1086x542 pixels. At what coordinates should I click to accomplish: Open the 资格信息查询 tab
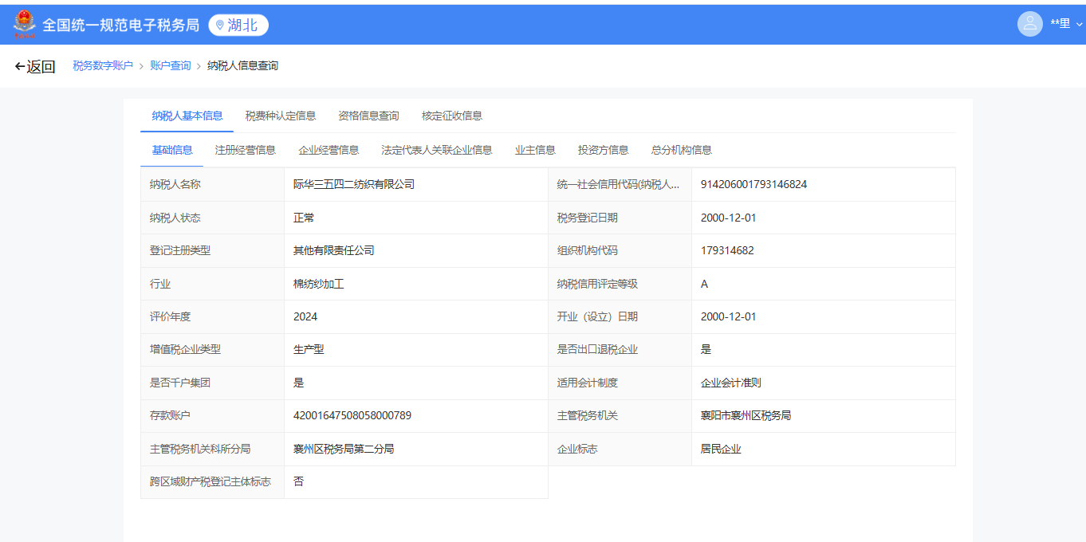(368, 116)
